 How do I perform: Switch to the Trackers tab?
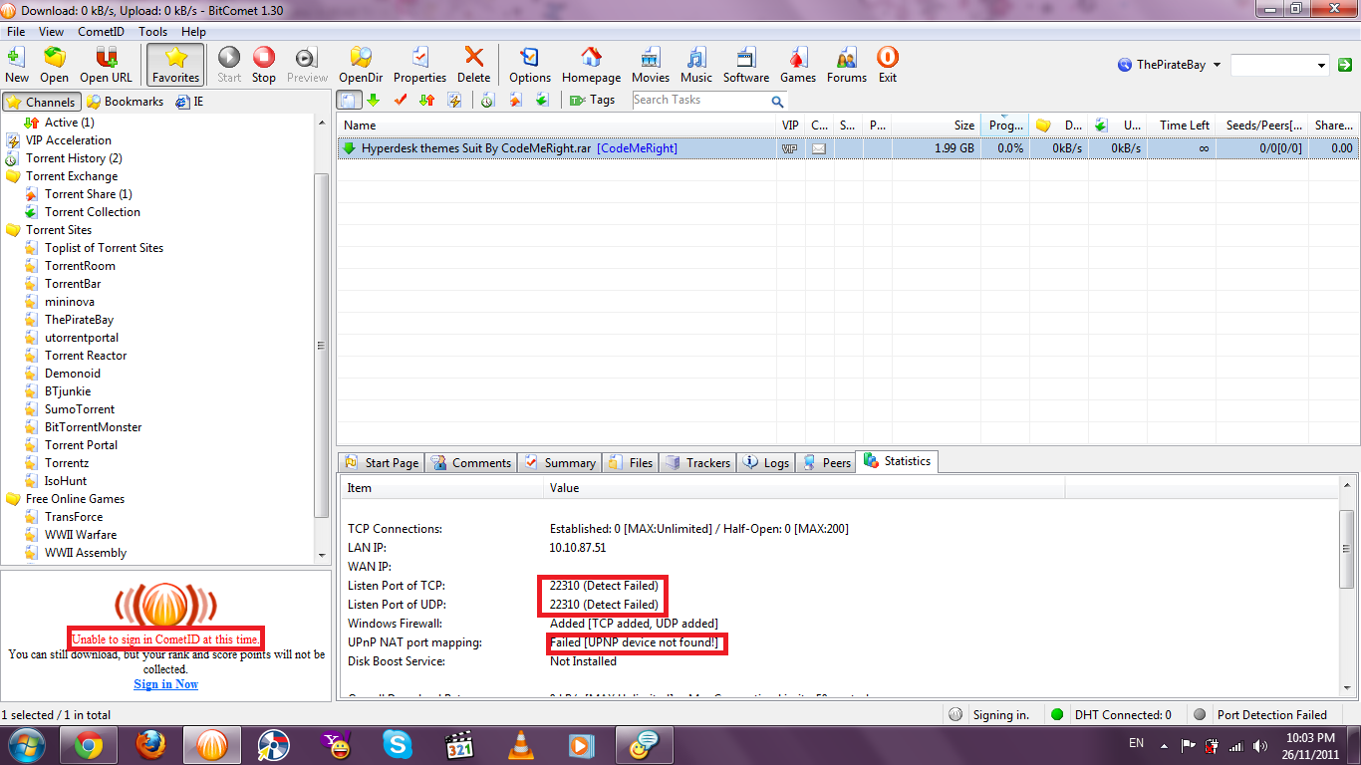[x=698, y=462]
